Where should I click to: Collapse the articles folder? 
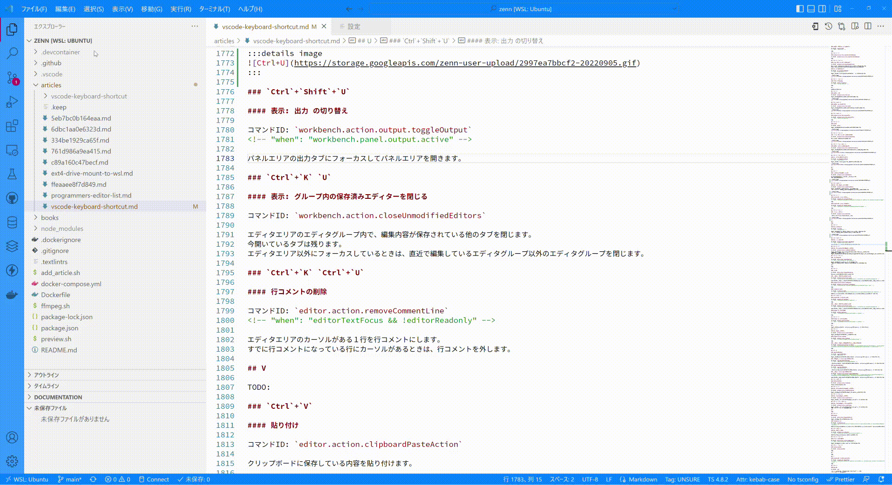(36, 85)
